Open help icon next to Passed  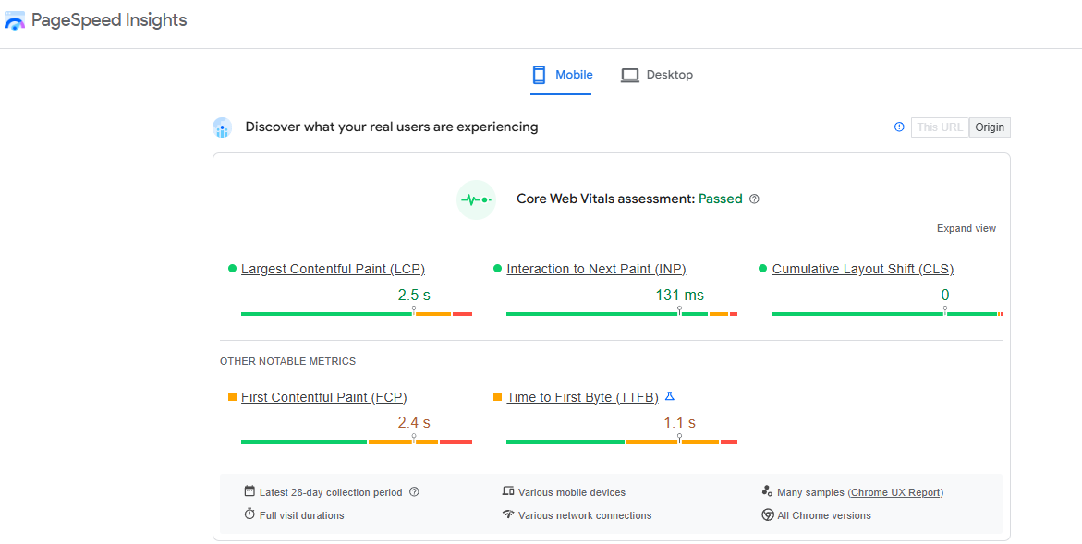click(x=754, y=199)
